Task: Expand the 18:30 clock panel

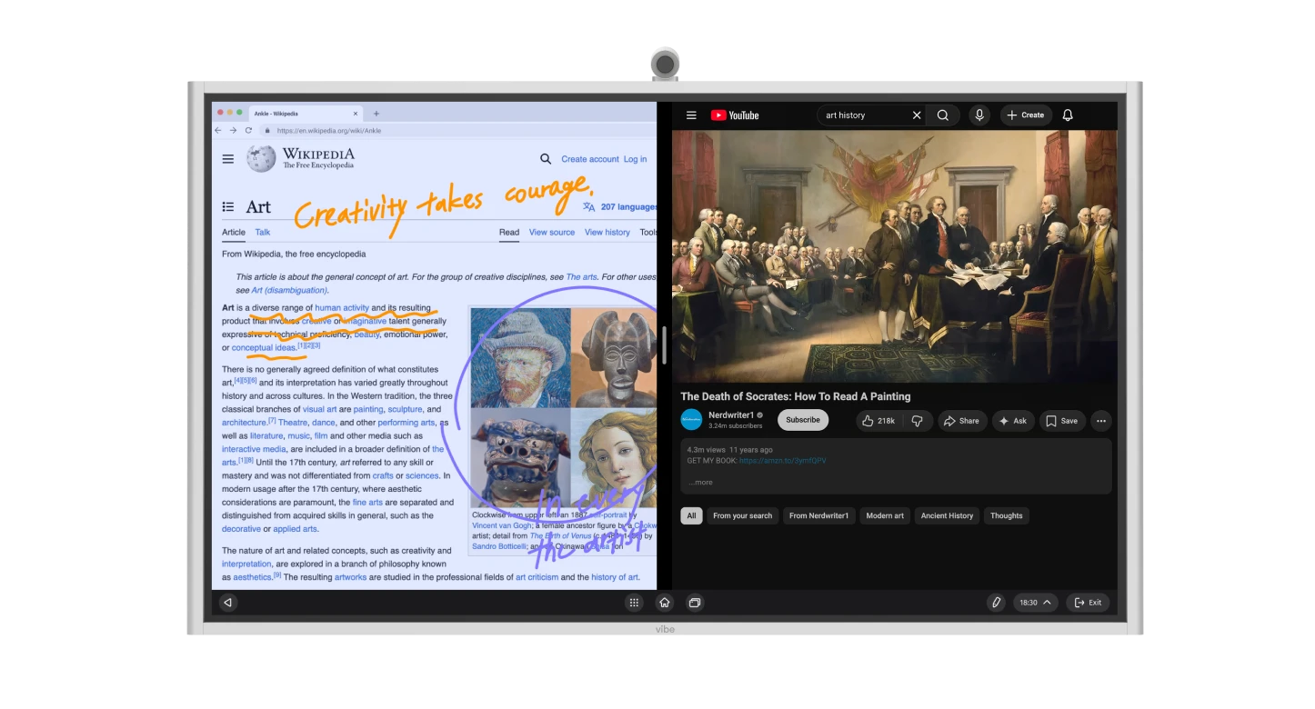Action: (x=1036, y=603)
